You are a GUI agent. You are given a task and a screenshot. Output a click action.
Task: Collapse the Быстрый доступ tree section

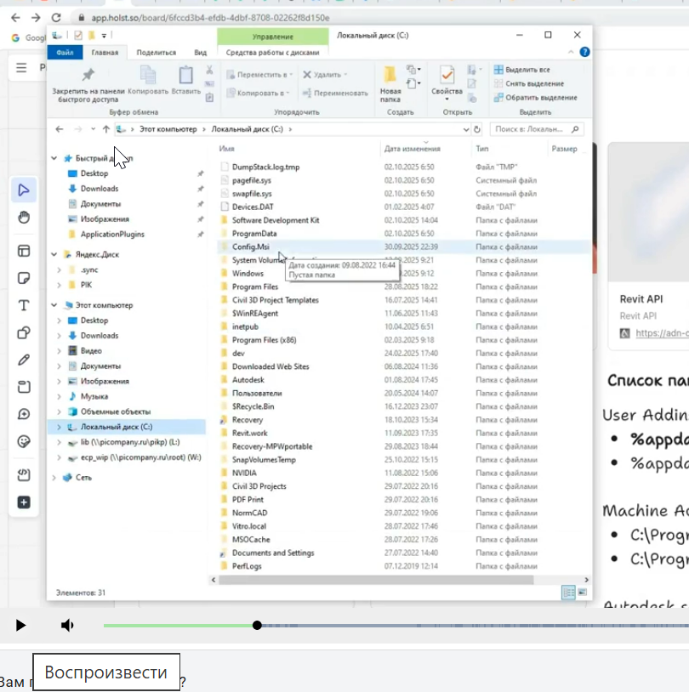click(54, 158)
